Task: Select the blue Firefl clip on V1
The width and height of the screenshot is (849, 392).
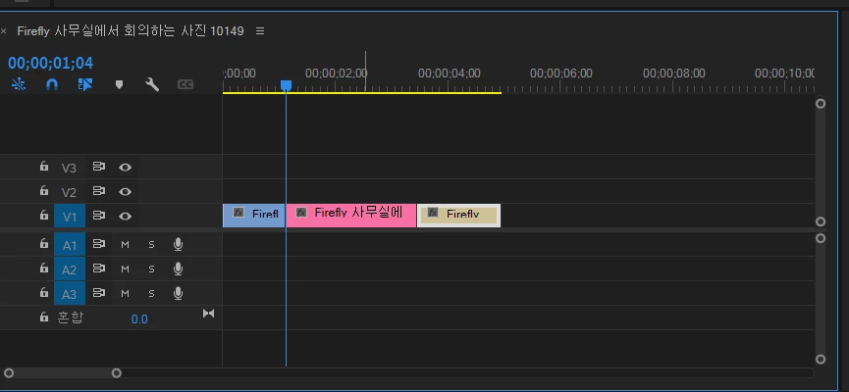Action: [254, 216]
